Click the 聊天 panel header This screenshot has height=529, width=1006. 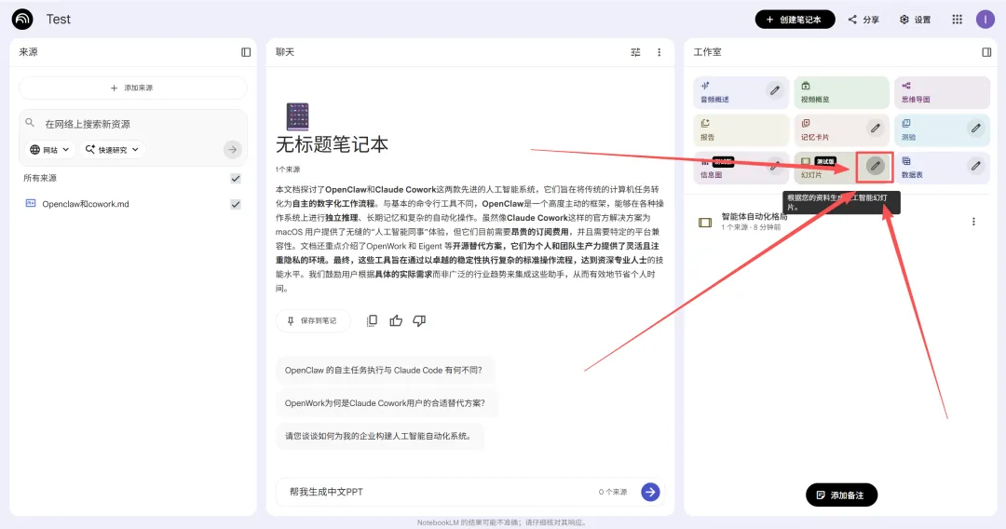click(x=285, y=52)
